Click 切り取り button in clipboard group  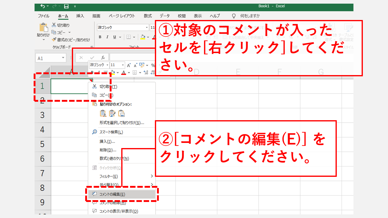[61, 25]
